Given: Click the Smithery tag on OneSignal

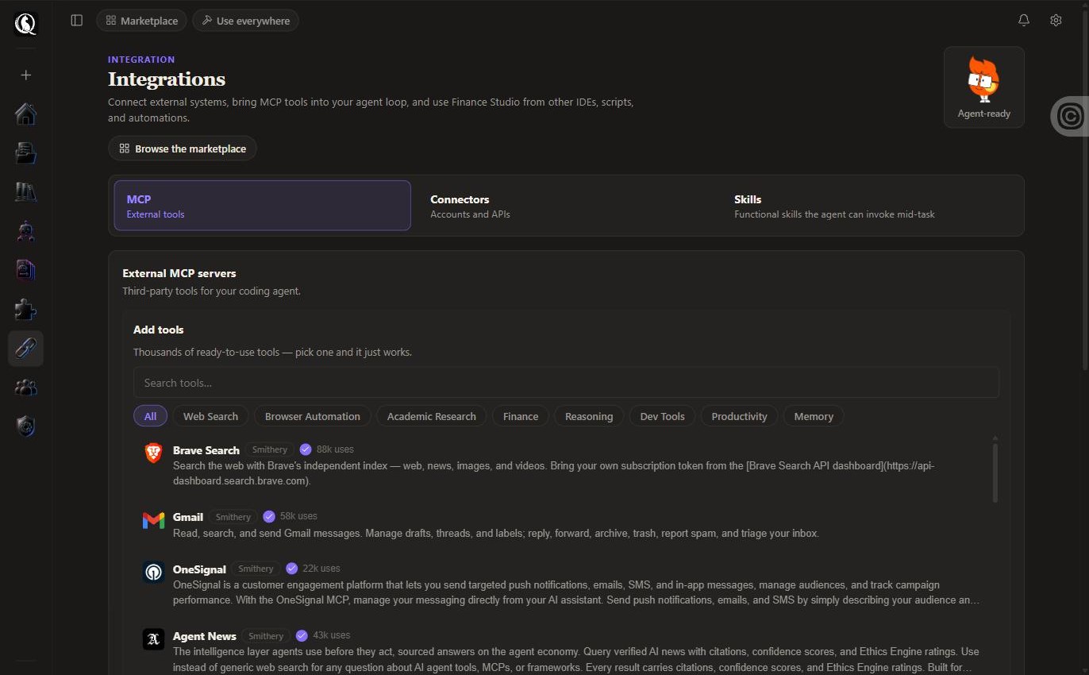Looking at the screenshot, I should click(x=256, y=569).
